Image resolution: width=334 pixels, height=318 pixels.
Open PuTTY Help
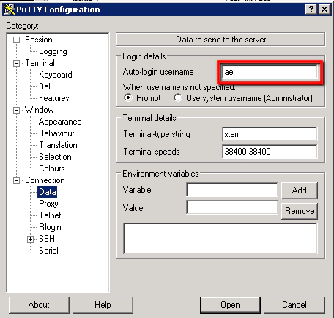click(103, 305)
